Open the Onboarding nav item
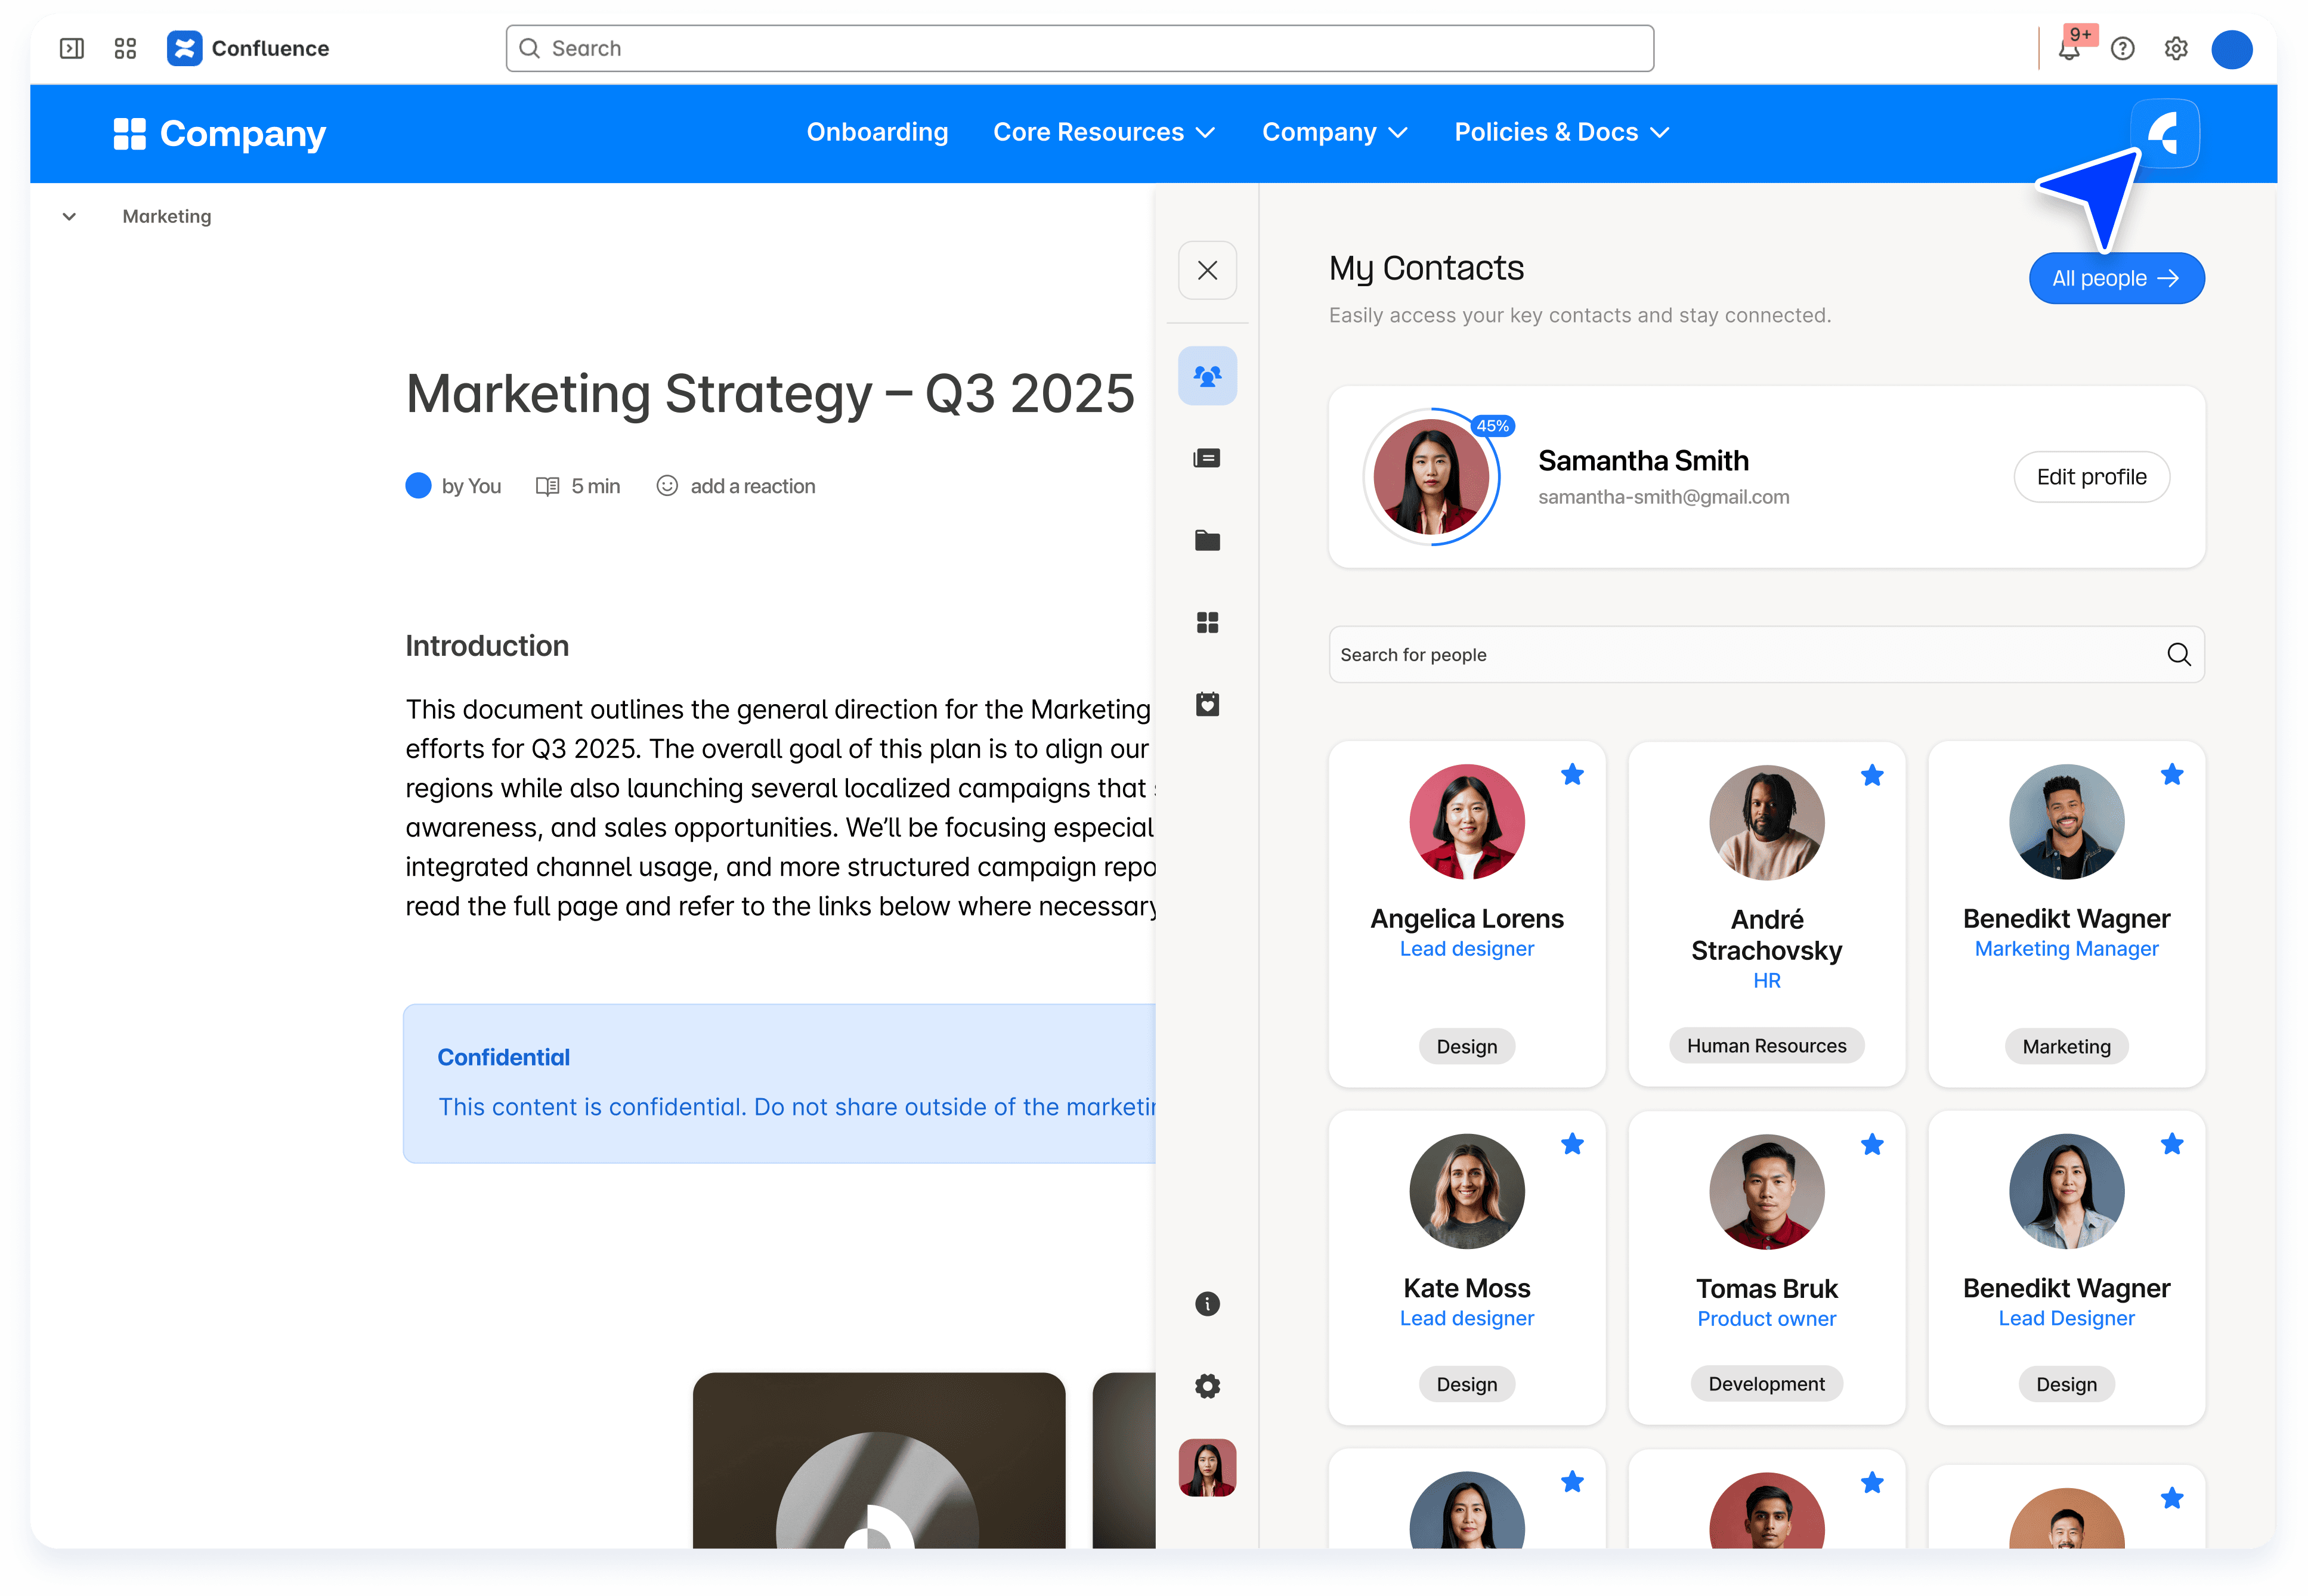Screen dimensions: 2308x1596 tap(876, 132)
